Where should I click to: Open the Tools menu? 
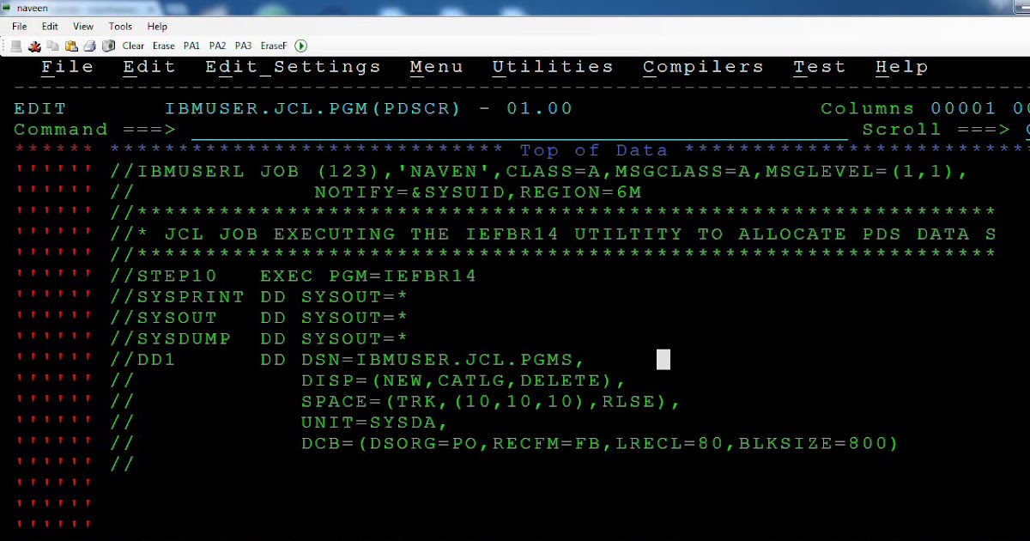click(119, 26)
